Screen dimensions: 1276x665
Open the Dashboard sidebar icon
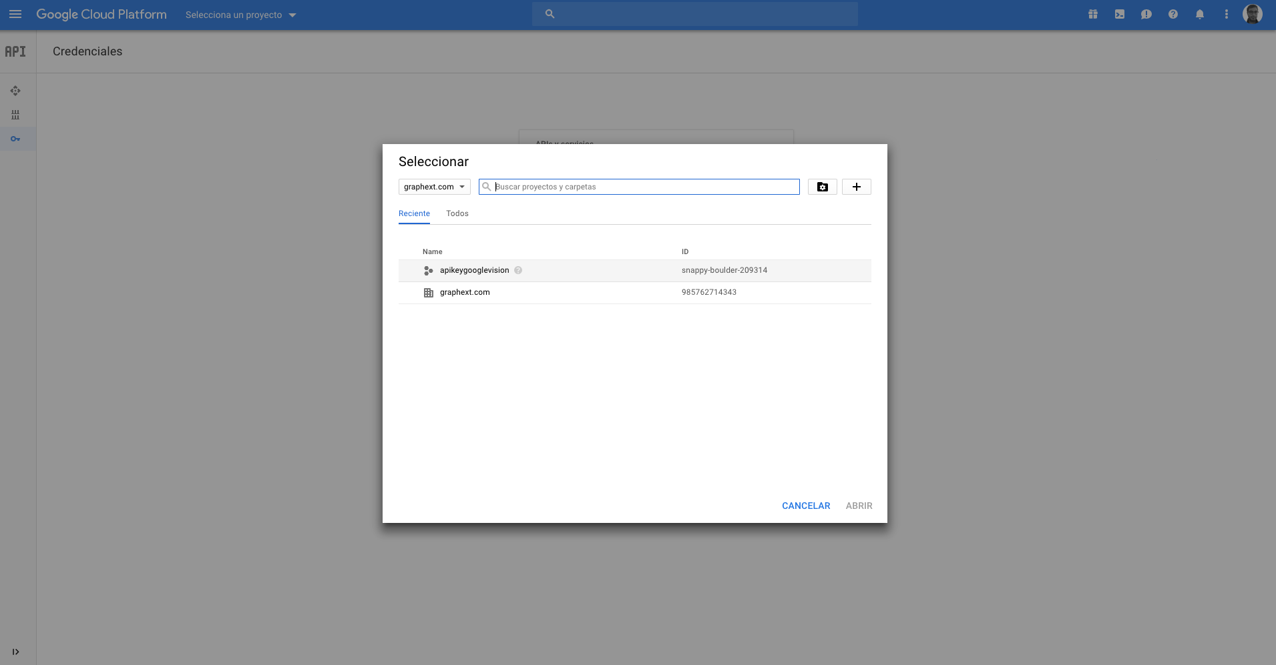(15, 91)
